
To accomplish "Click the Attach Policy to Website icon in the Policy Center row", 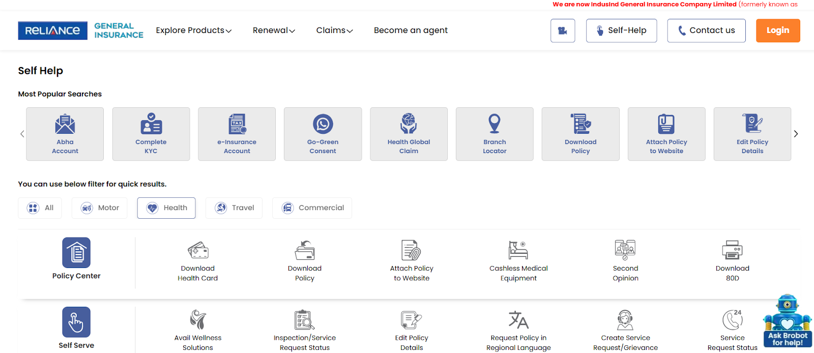I will click(x=411, y=250).
